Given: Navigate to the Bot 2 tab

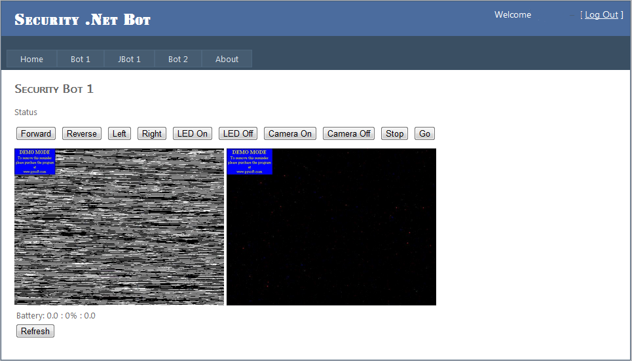Looking at the screenshot, I should click(x=178, y=60).
